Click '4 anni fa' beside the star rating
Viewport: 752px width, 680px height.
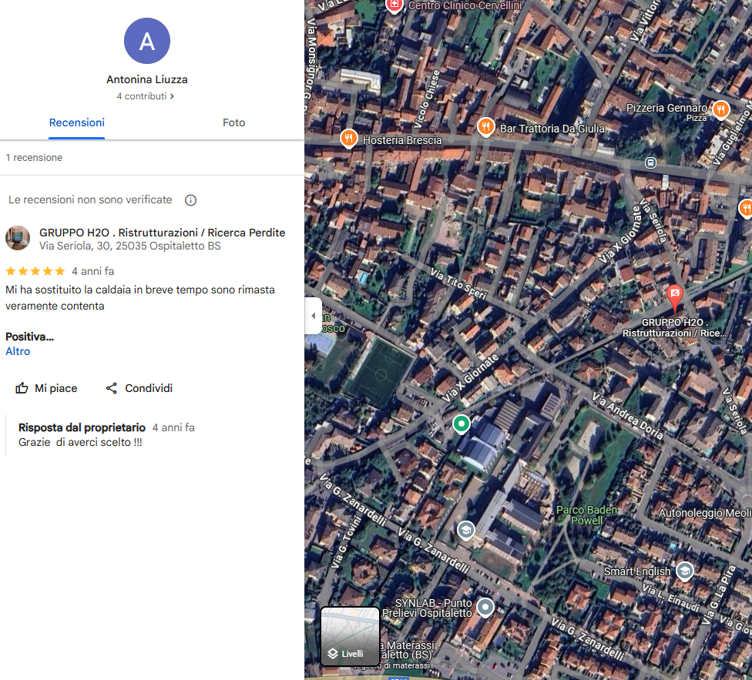(x=93, y=271)
